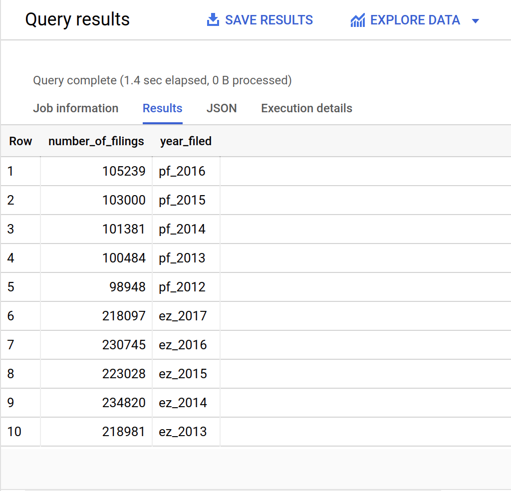Click the SAVE RESULTS button label
This screenshot has height=491, width=511.
click(x=269, y=20)
